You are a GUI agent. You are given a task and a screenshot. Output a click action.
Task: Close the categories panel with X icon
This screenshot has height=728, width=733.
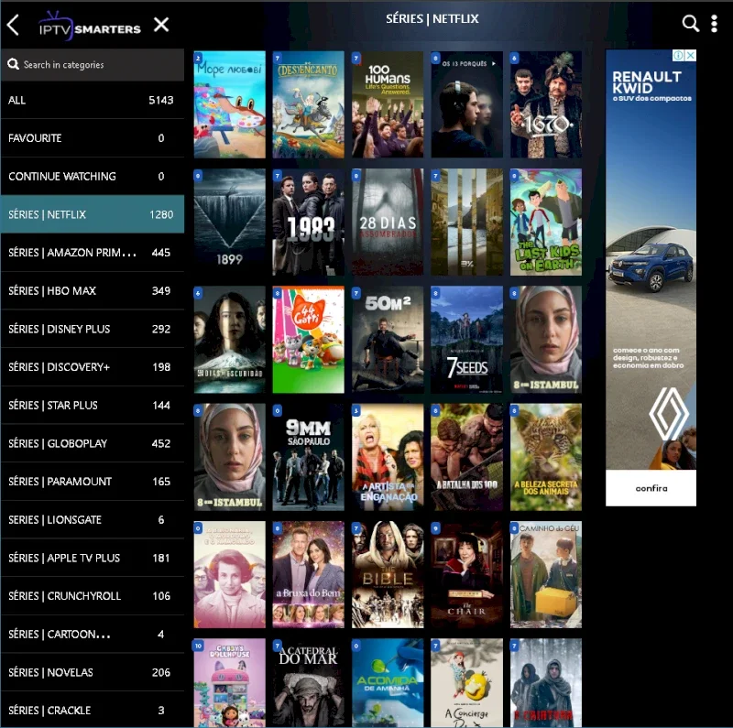click(x=161, y=25)
